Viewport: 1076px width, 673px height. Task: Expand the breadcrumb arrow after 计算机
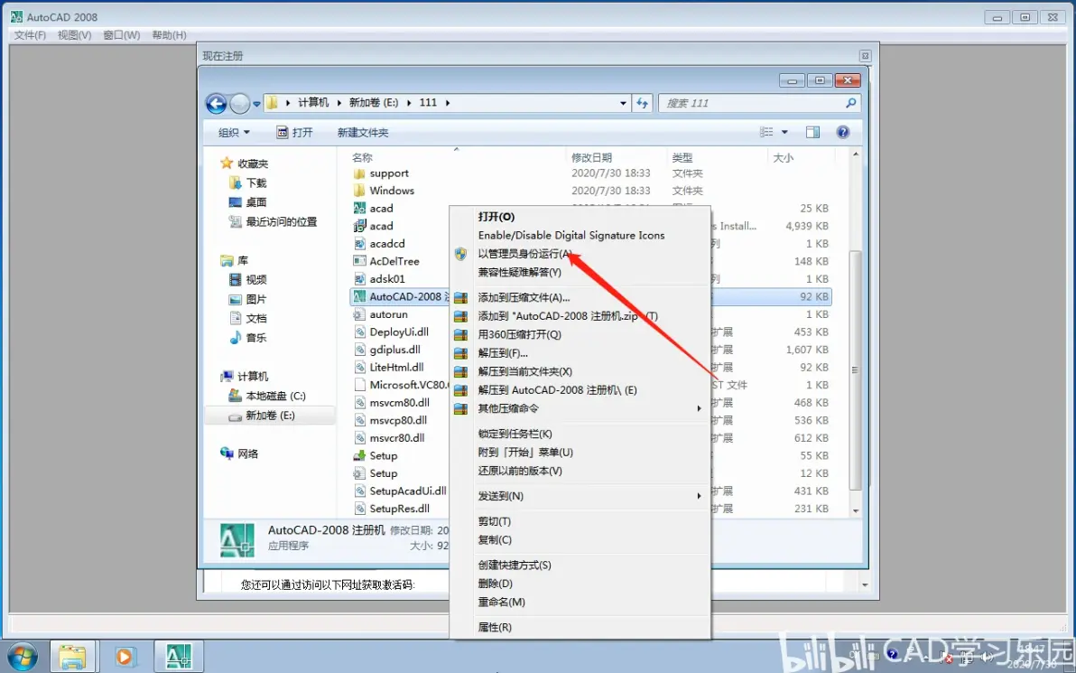pyautogui.click(x=339, y=103)
